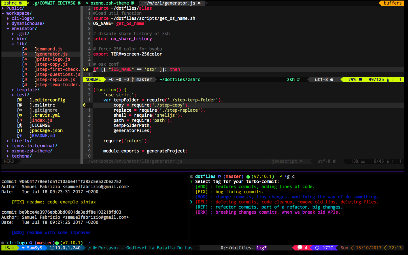This screenshot has height=255, width=408.
Task: Collapse the envinator/ folder arrow
Action: 8,29
